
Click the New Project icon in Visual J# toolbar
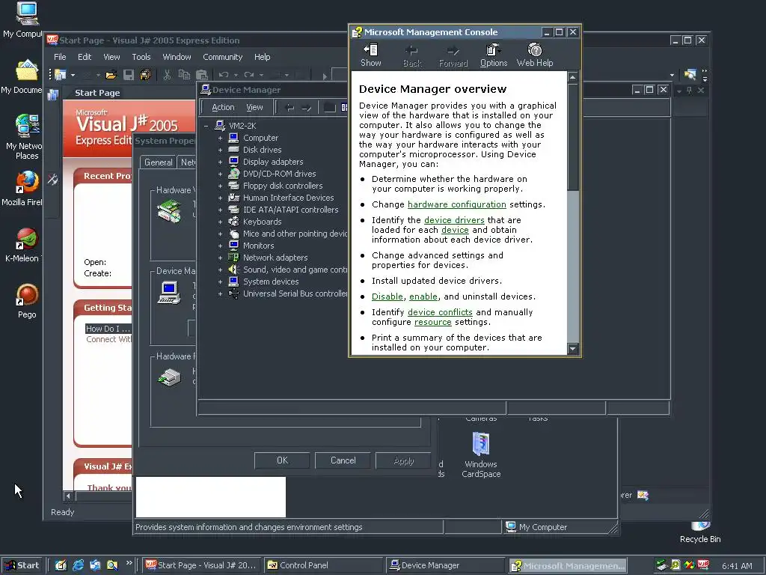click(61, 75)
